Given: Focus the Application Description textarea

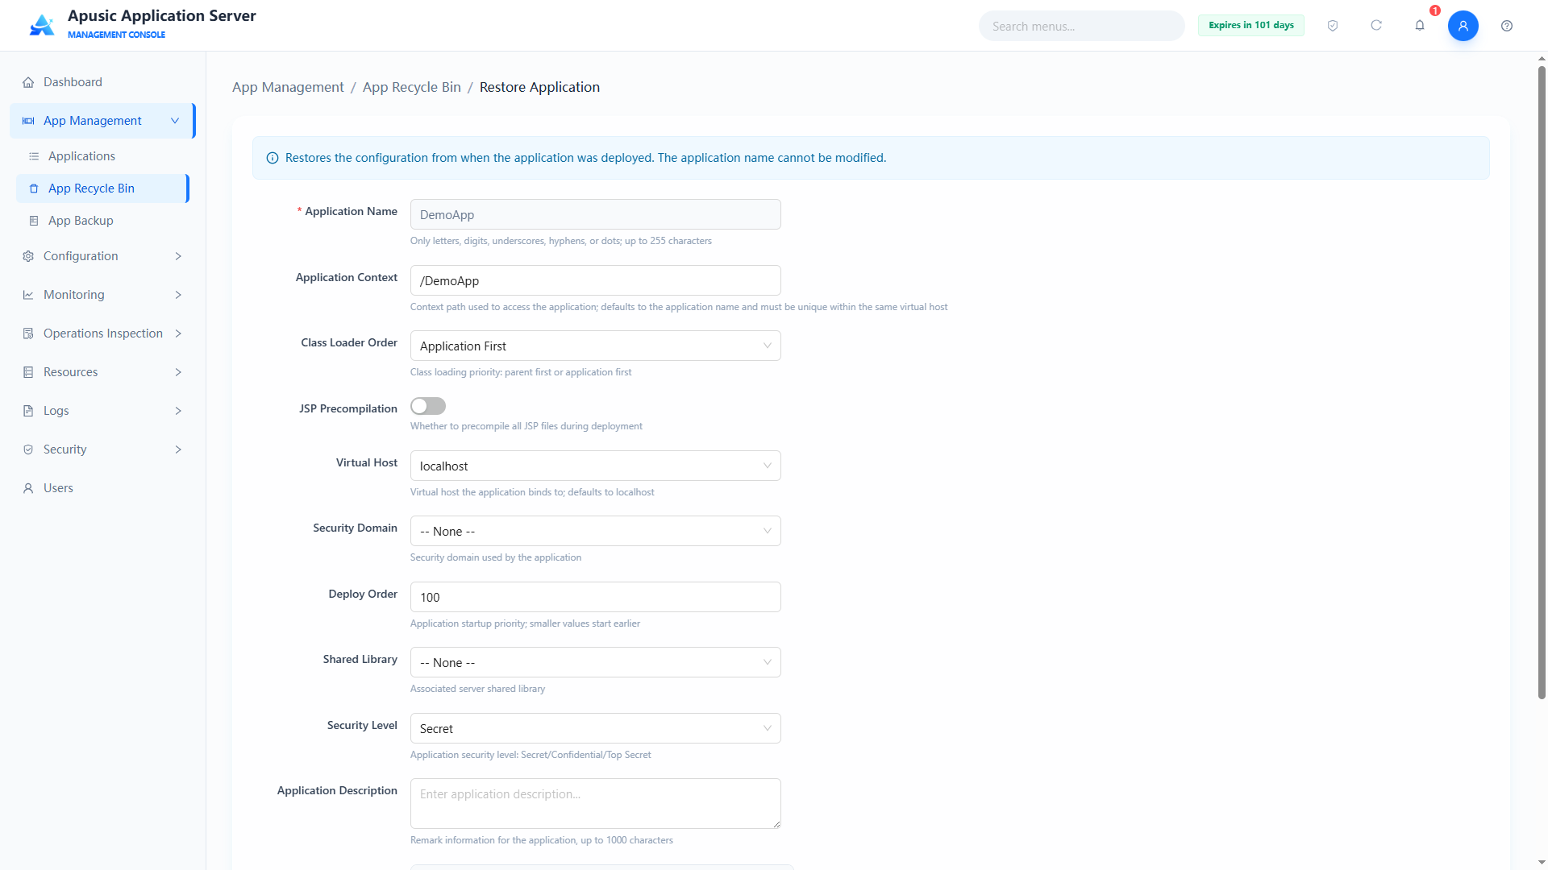Looking at the screenshot, I should [595, 803].
